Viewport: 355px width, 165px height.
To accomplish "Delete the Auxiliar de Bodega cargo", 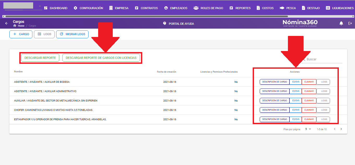I will [x=309, y=82].
